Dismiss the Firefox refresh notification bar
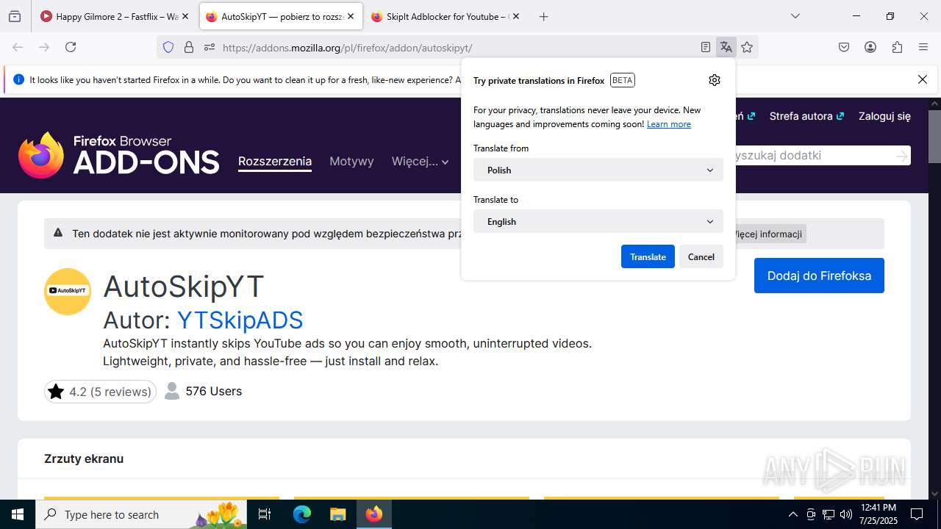This screenshot has height=529, width=941. point(923,79)
